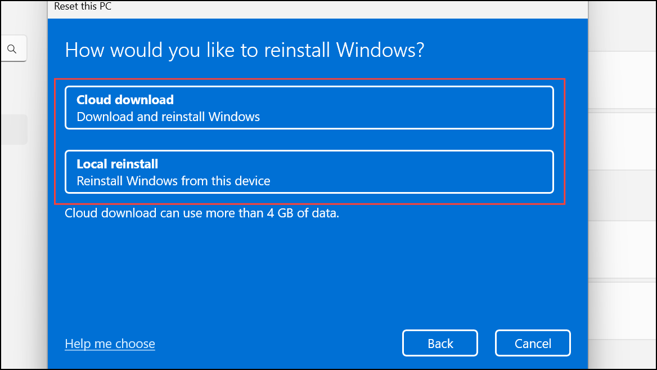This screenshot has width=657, height=370.
Task: Click the bold Local reinstall title text
Action: (x=118, y=164)
